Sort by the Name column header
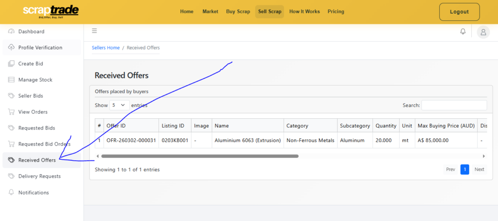This screenshot has width=498, height=221. pos(248,126)
